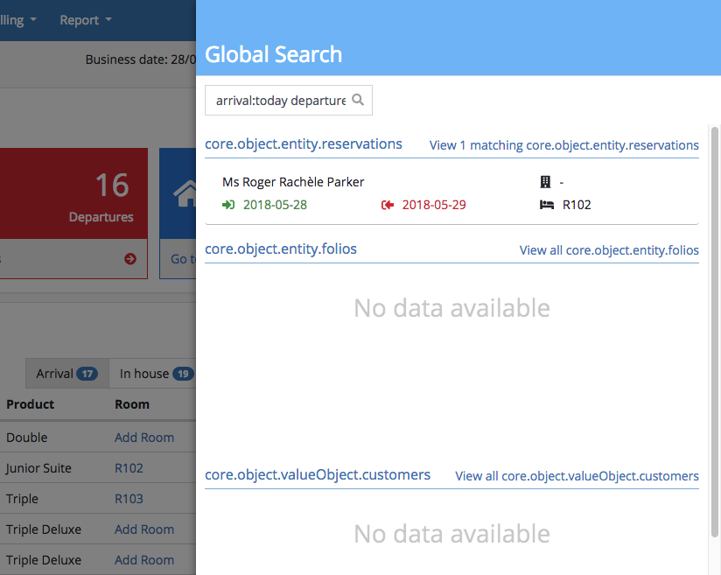Open the core.object.entity.reservations heading
The image size is (721, 575).
(304, 144)
